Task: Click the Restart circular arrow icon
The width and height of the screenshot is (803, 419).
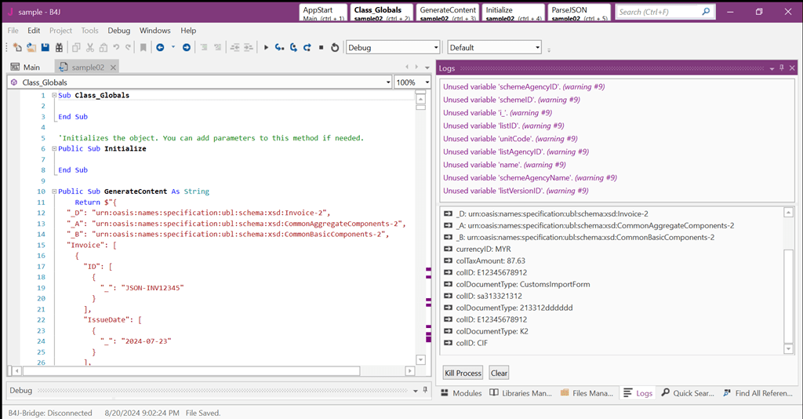Action: coord(334,48)
